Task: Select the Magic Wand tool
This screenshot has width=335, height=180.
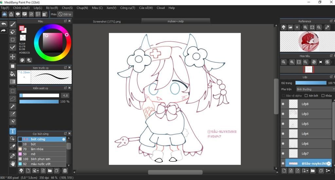Action: pyautogui.click(x=13, y=106)
